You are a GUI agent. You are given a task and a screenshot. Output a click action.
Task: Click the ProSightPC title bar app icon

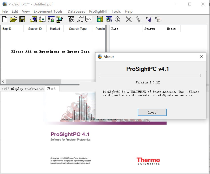(5, 4)
